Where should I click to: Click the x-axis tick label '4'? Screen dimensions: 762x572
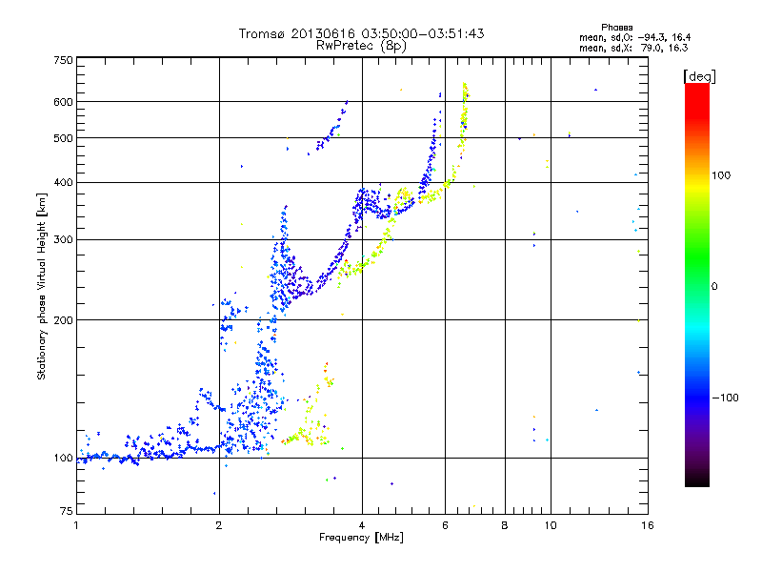coord(362,525)
